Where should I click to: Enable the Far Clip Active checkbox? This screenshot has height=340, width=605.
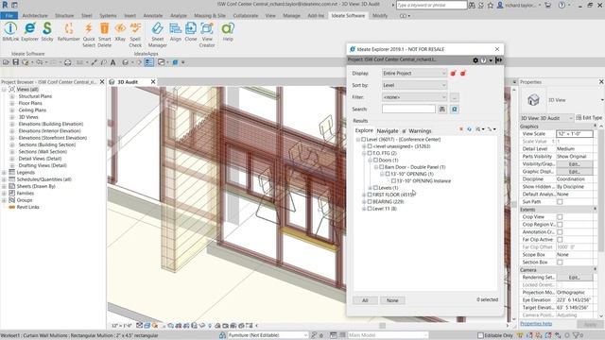[560, 240]
